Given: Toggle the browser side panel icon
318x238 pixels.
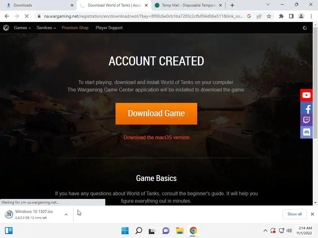Looking at the screenshot, I should (291, 16).
